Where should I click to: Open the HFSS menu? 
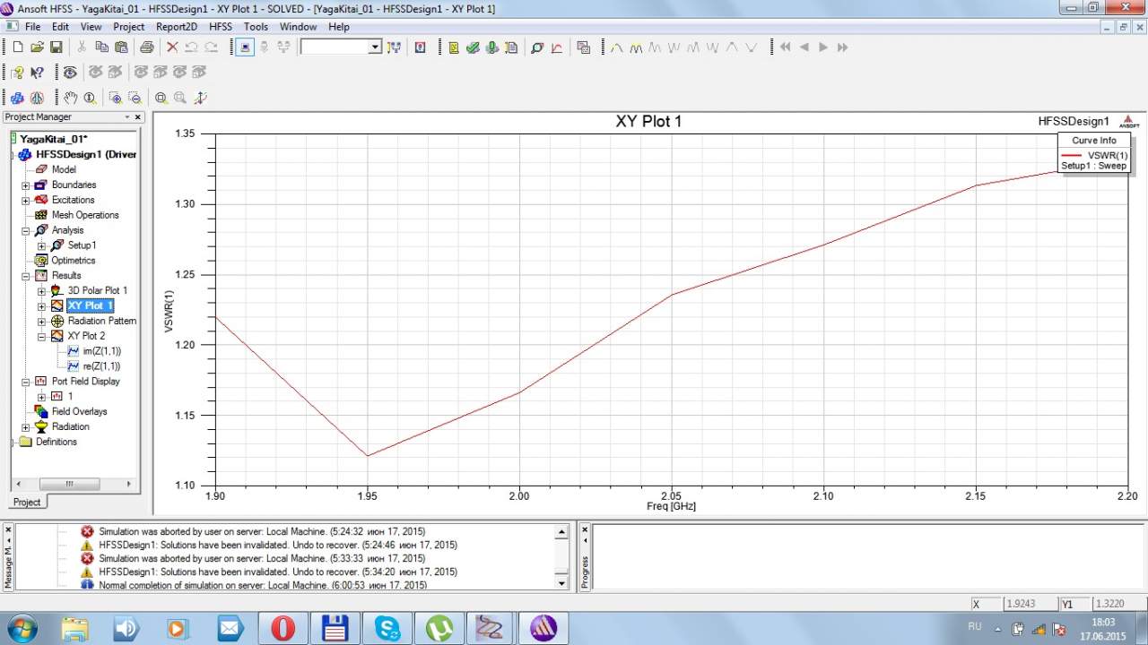point(220,27)
